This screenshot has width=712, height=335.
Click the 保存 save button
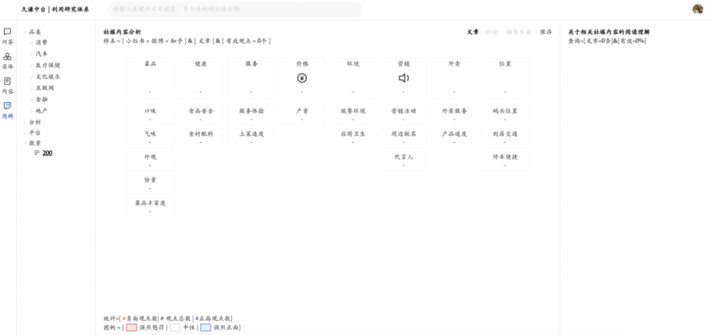[546, 32]
